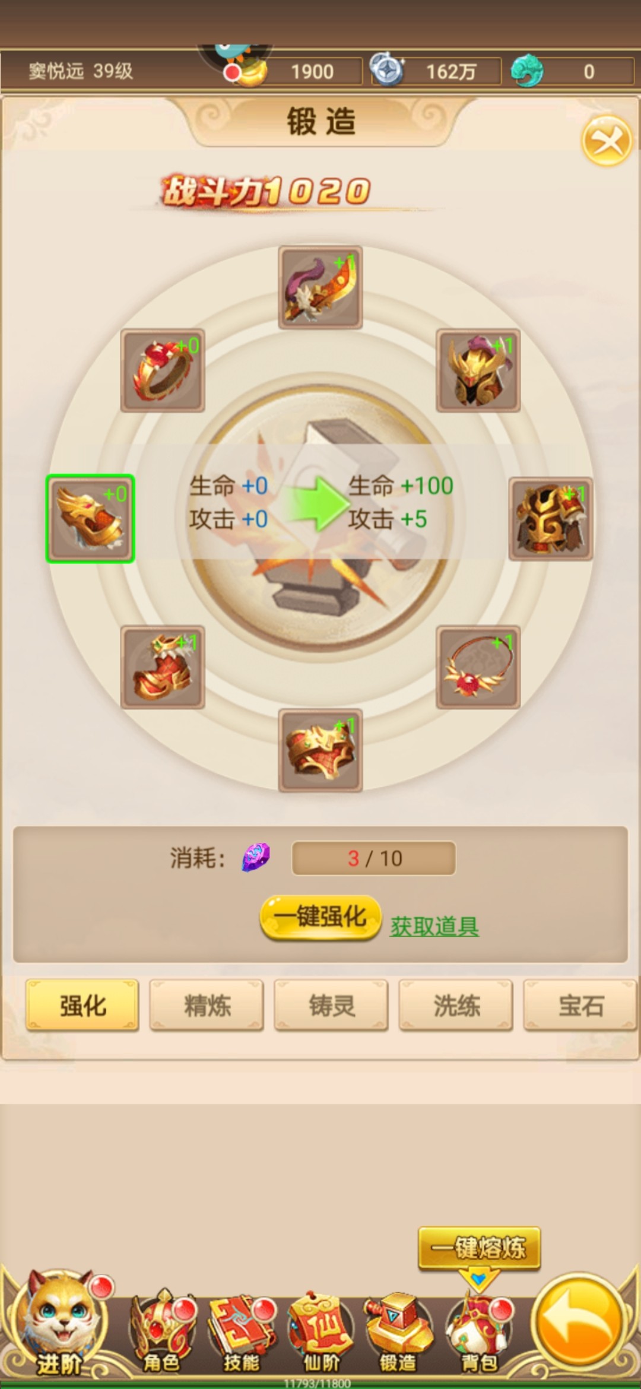Select the sword weapon equipment slot
This screenshot has height=1389, width=641.
point(320,288)
